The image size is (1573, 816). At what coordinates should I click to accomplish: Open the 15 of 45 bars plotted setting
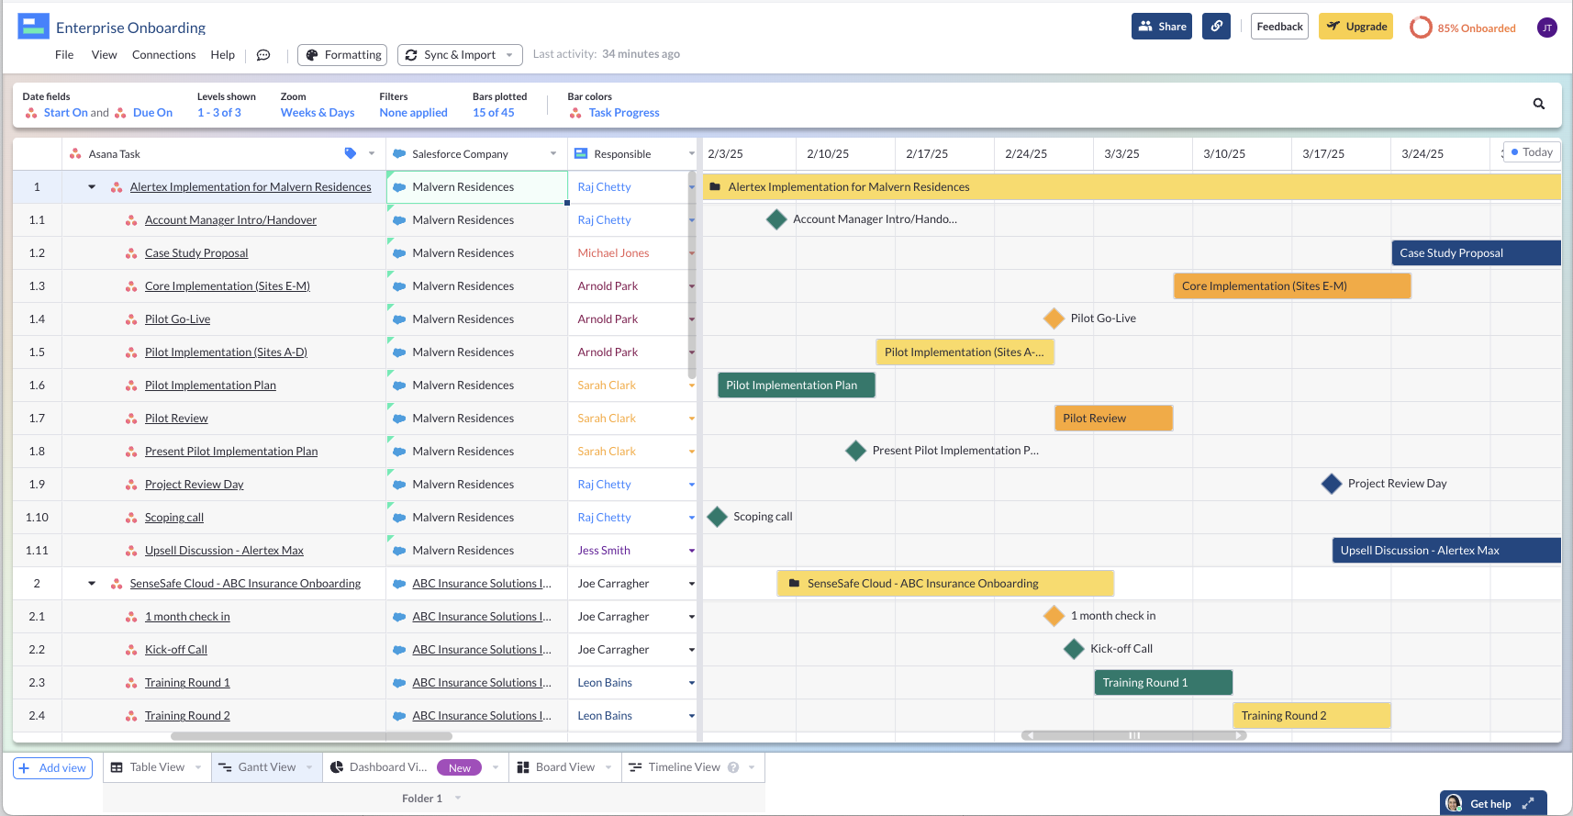pos(494,113)
